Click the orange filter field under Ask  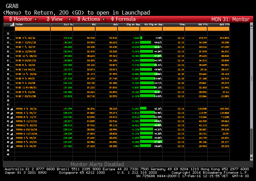(x=106, y=29)
